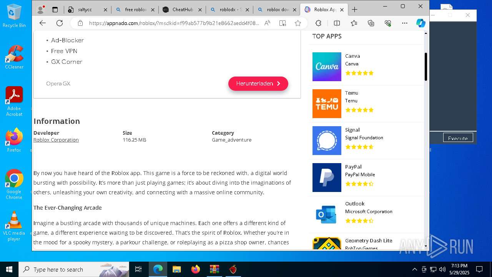Open WinRAR from the taskbar

click(214, 269)
